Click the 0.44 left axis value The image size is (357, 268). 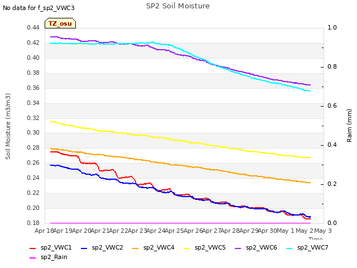click(x=33, y=28)
